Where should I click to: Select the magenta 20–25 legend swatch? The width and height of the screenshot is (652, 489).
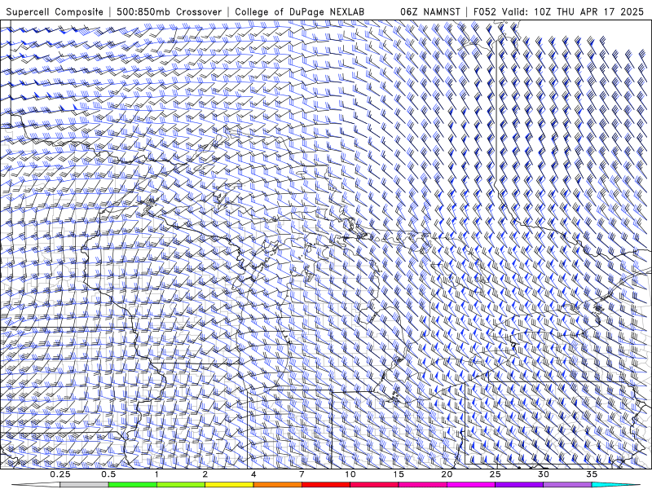point(471,485)
